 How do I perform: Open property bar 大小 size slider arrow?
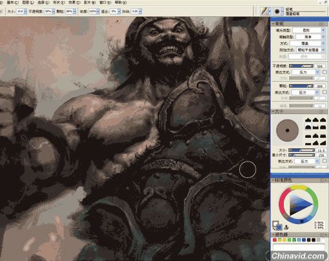coord(25,12)
